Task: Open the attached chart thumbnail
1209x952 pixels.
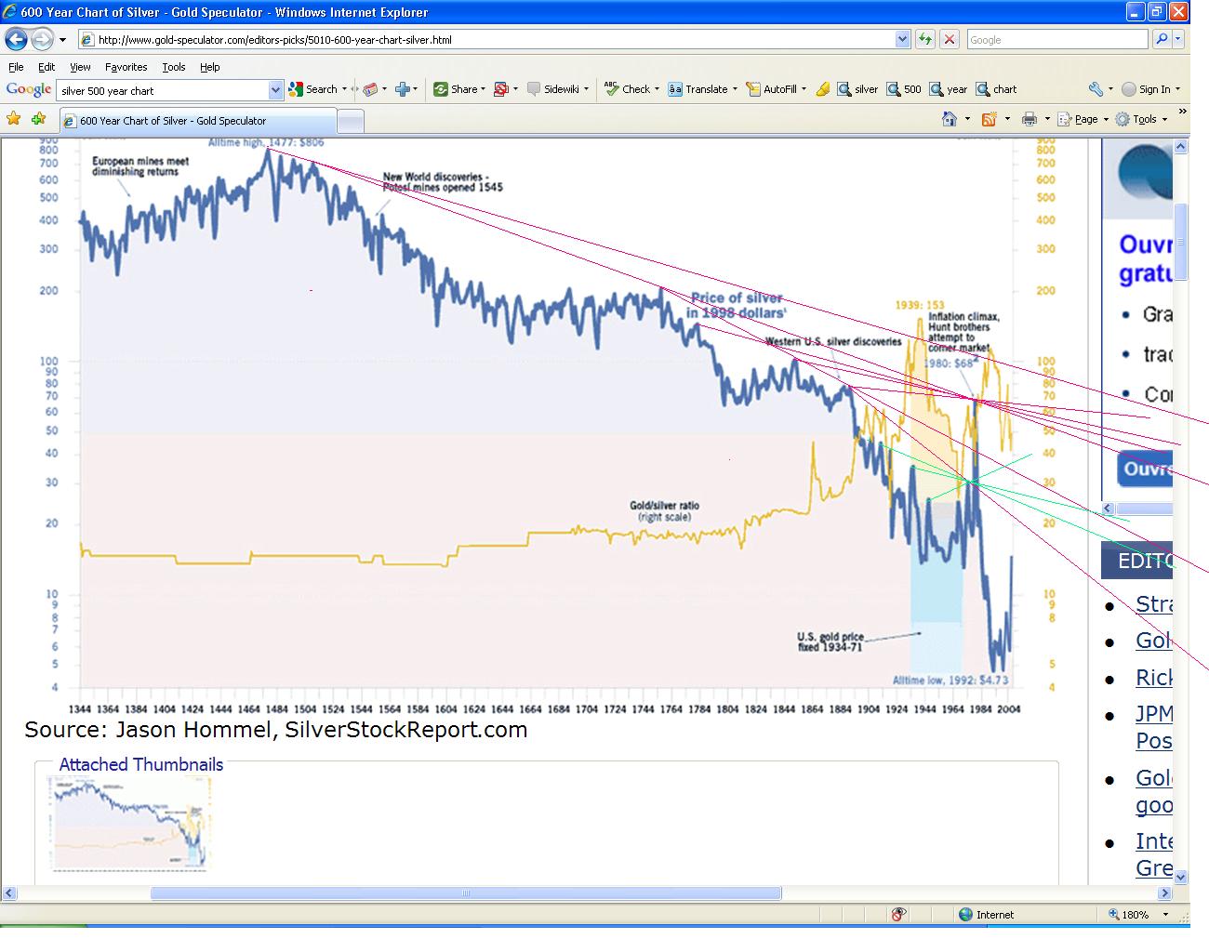Action: coord(132,824)
